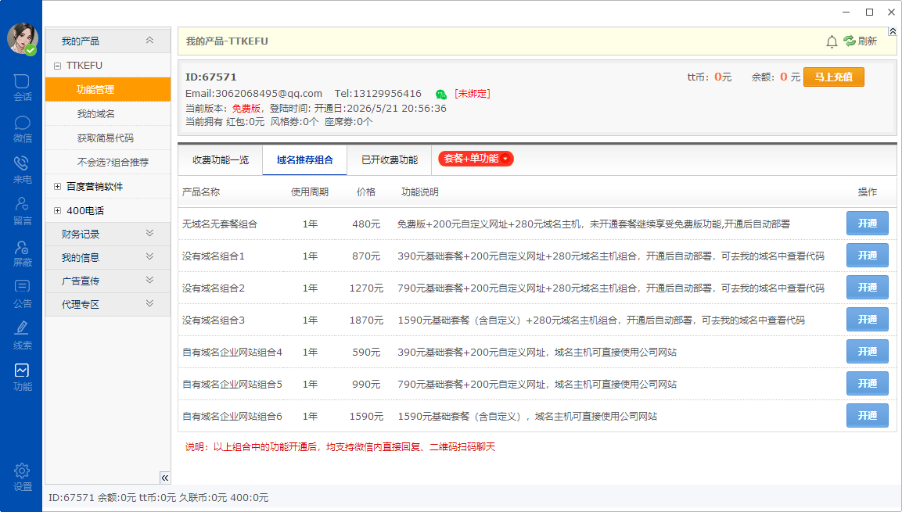Screen dimensions: 902x512
Task: Click 开通 for 自有域名企业网站组合4
Action: [x=867, y=351]
